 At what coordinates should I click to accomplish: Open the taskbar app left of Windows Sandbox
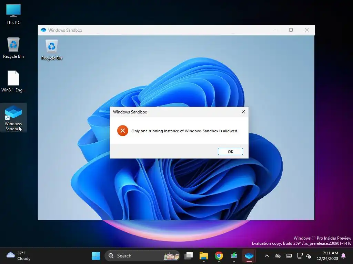[x=234, y=256]
